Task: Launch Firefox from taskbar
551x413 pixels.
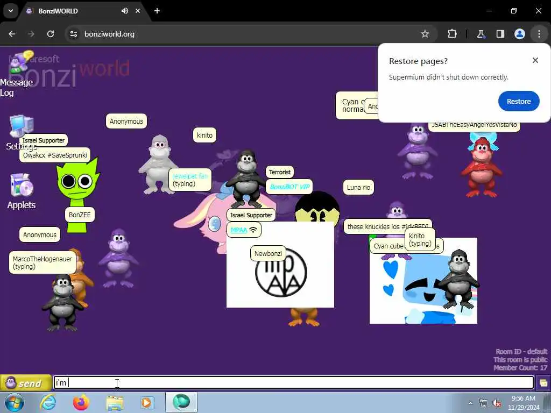Action: pyautogui.click(x=81, y=402)
